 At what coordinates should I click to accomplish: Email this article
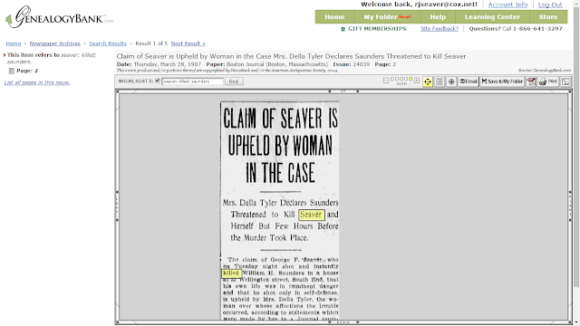click(469, 81)
